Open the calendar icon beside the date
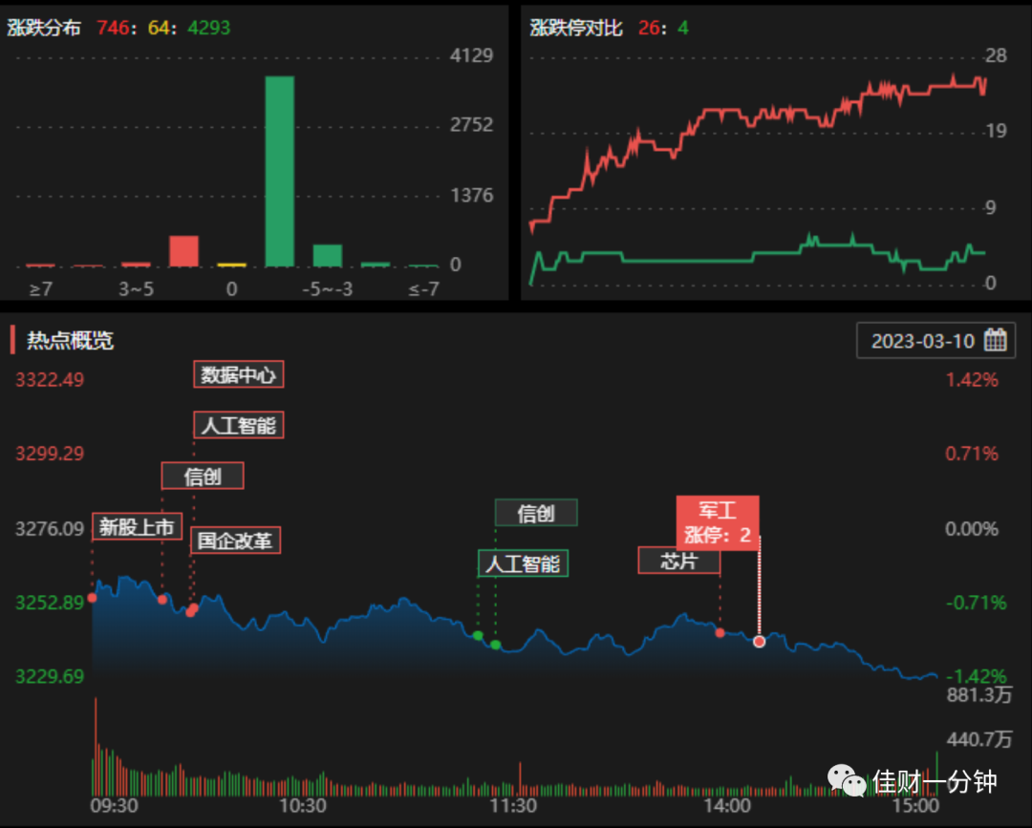This screenshot has width=1032, height=828. coord(995,340)
